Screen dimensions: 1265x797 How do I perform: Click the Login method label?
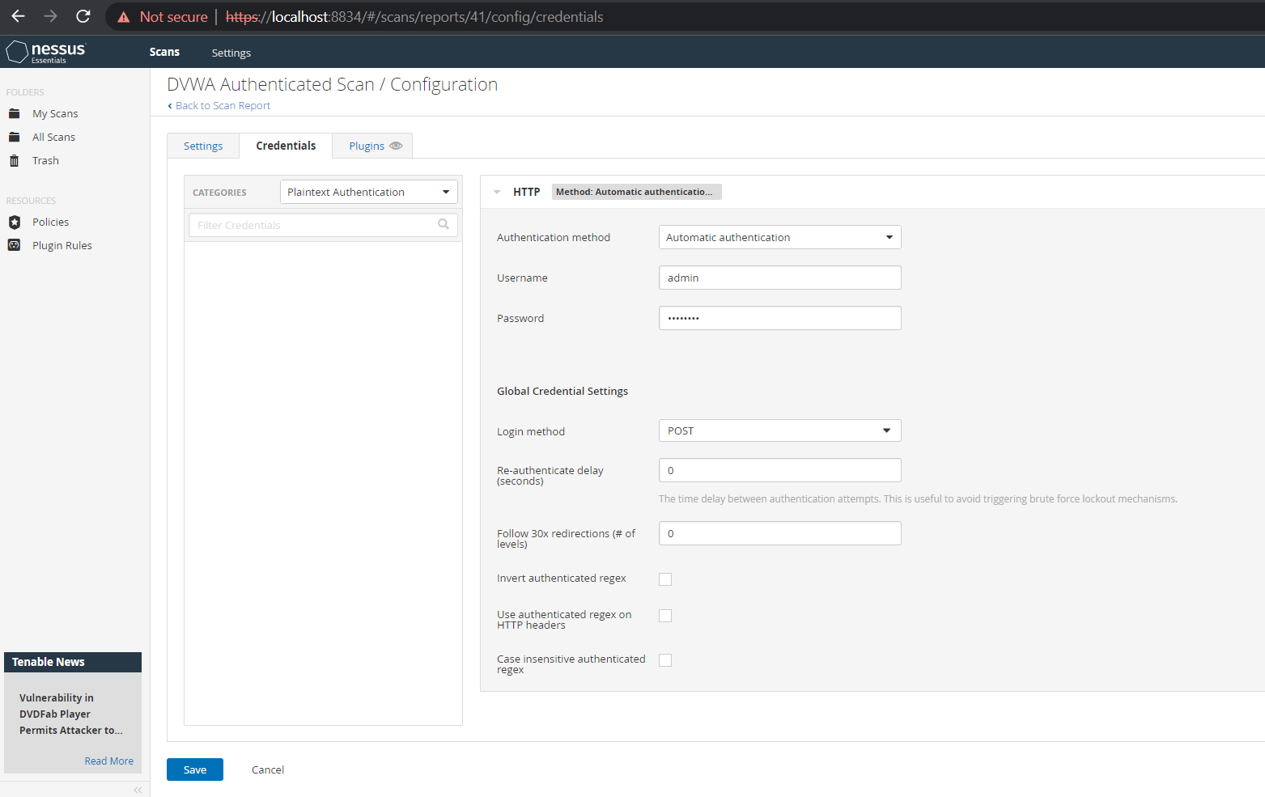(x=531, y=431)
